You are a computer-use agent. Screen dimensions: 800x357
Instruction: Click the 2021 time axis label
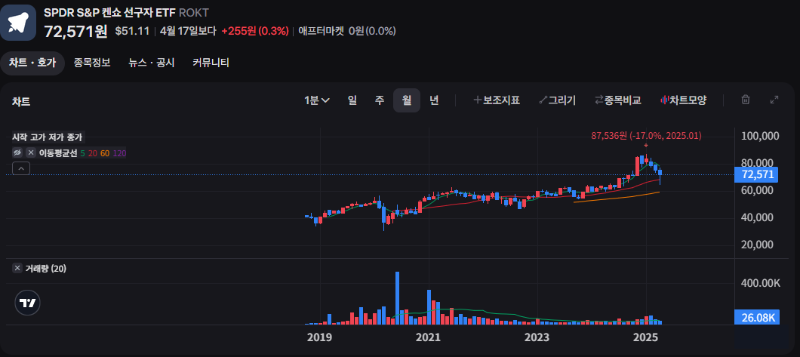click(x=429, y=337)
